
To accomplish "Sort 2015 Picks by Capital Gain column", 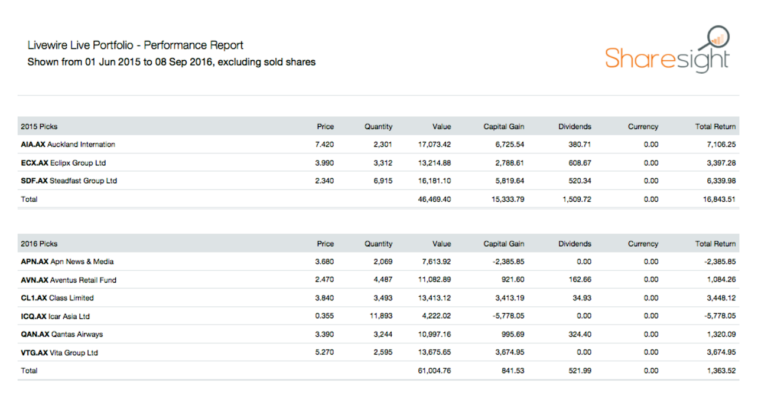I will coord(503,126).
